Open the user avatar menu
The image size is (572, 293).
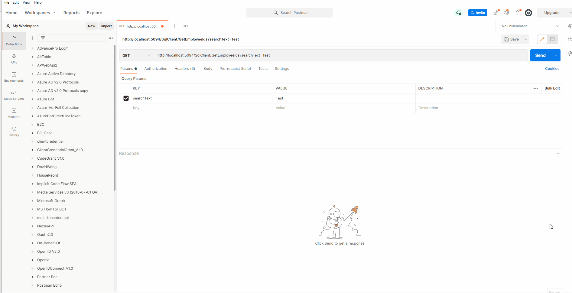[528, 13]
